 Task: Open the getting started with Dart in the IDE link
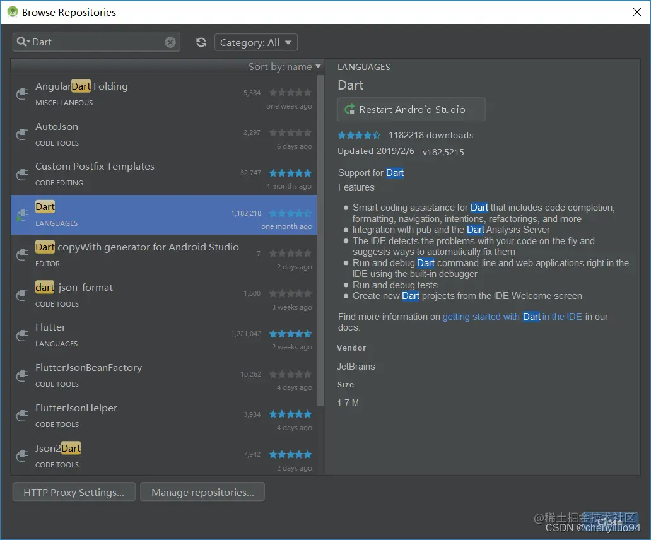tap(512, 317)
